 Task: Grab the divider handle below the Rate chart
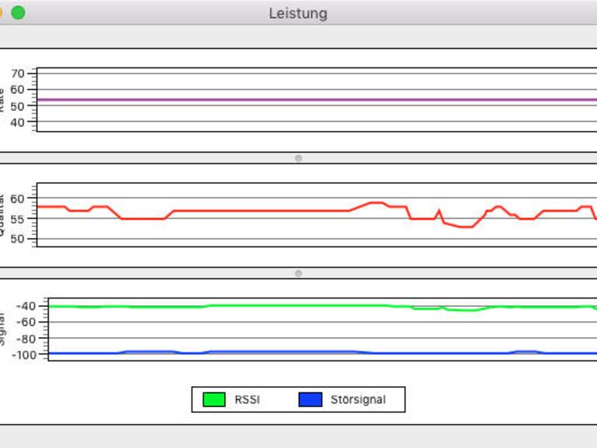click(298, 158)
